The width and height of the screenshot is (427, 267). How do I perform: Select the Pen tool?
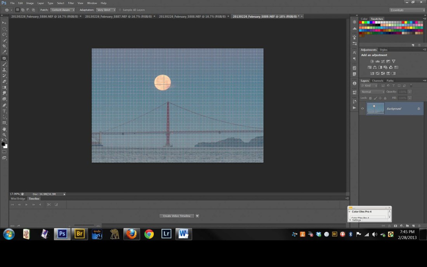point(5,105)
